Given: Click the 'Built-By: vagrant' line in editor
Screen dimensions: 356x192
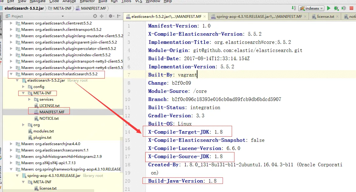Looking at the screenshot, I should click(x=173, y=75).
